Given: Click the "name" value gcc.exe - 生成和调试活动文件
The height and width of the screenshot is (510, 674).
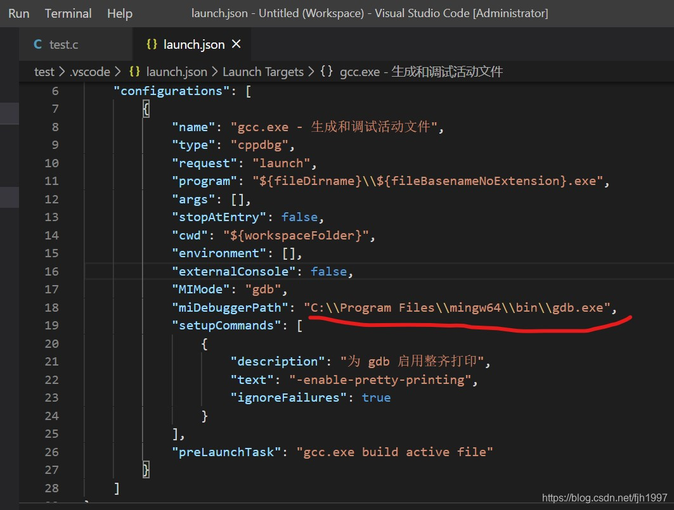Looking at the screenshot, I should coord(334,127).
